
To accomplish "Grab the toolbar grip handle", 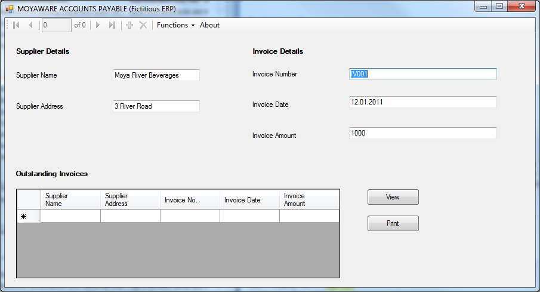I will [x=7, y=25].
